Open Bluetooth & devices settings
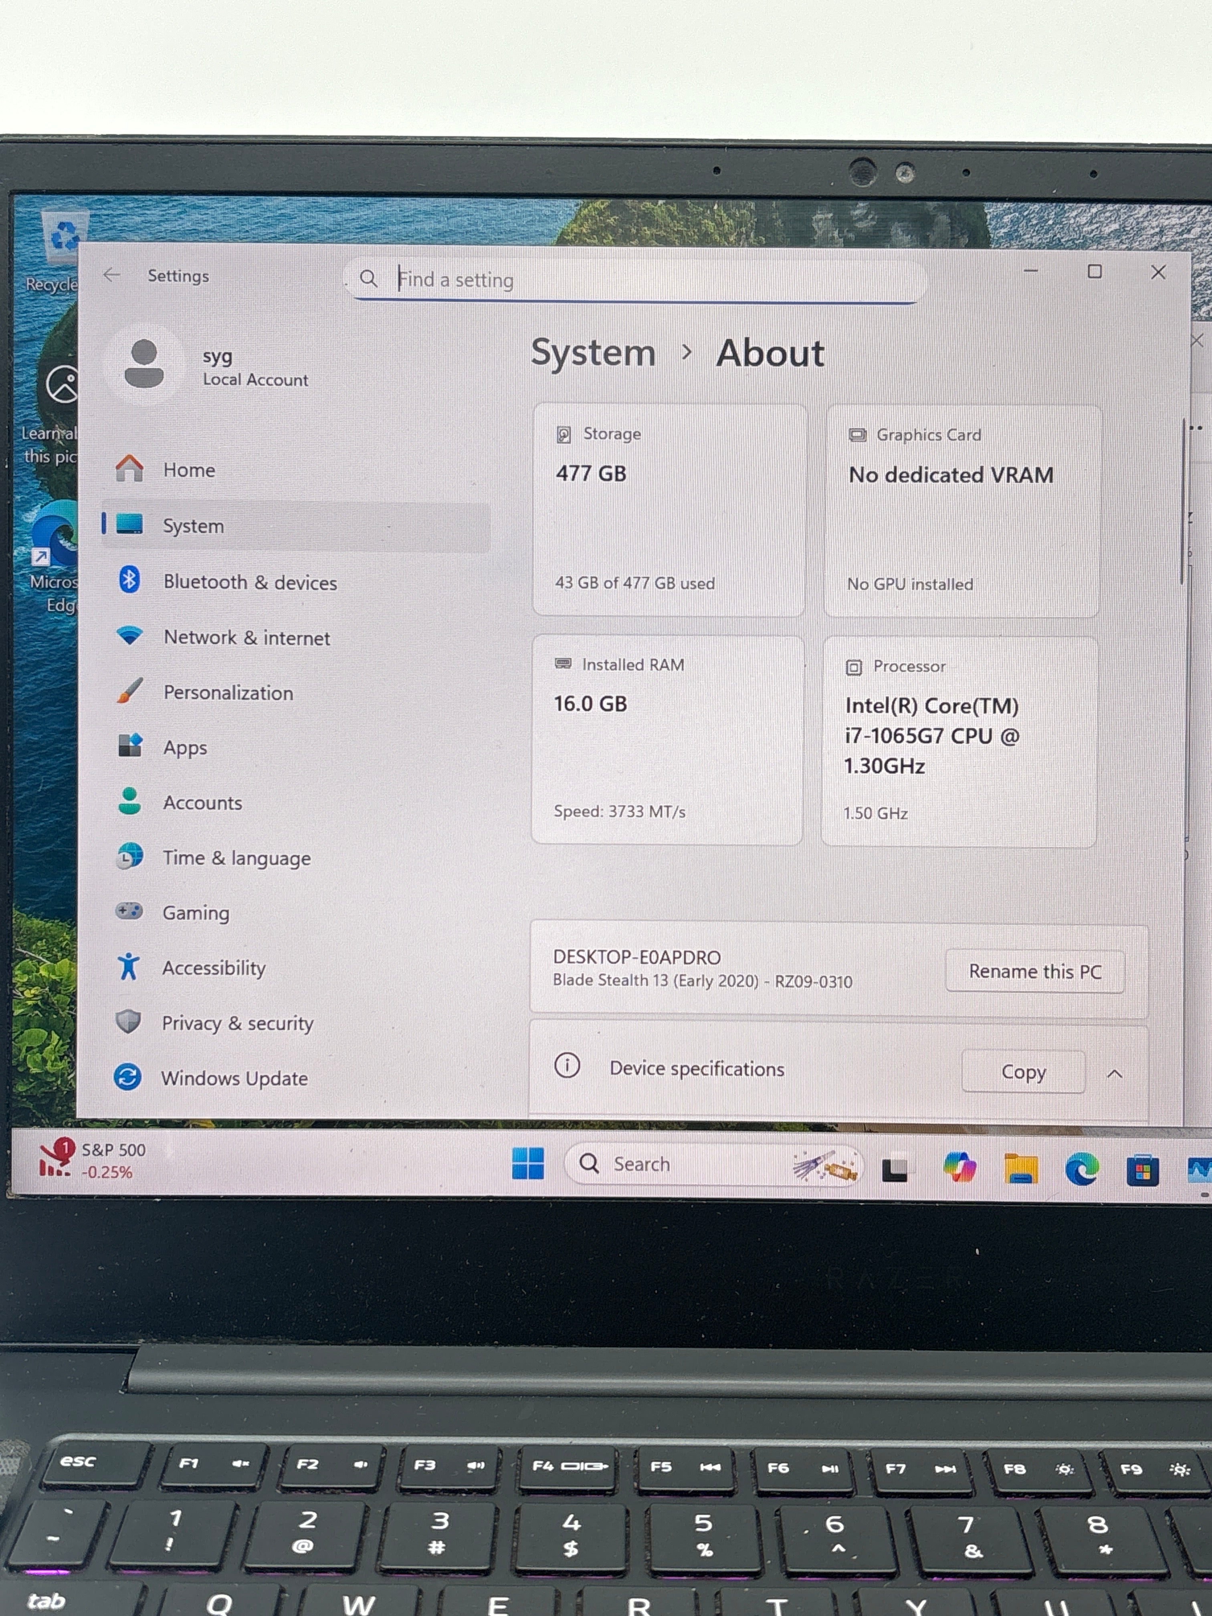Viewport: 1212px width, 1616px height. point(295,582)
